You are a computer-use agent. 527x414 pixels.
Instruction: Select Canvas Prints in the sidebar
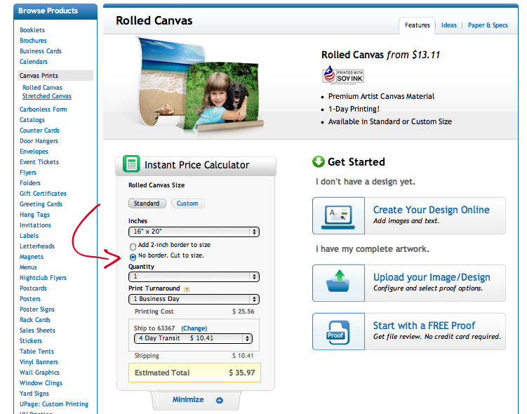coord(55,76)
